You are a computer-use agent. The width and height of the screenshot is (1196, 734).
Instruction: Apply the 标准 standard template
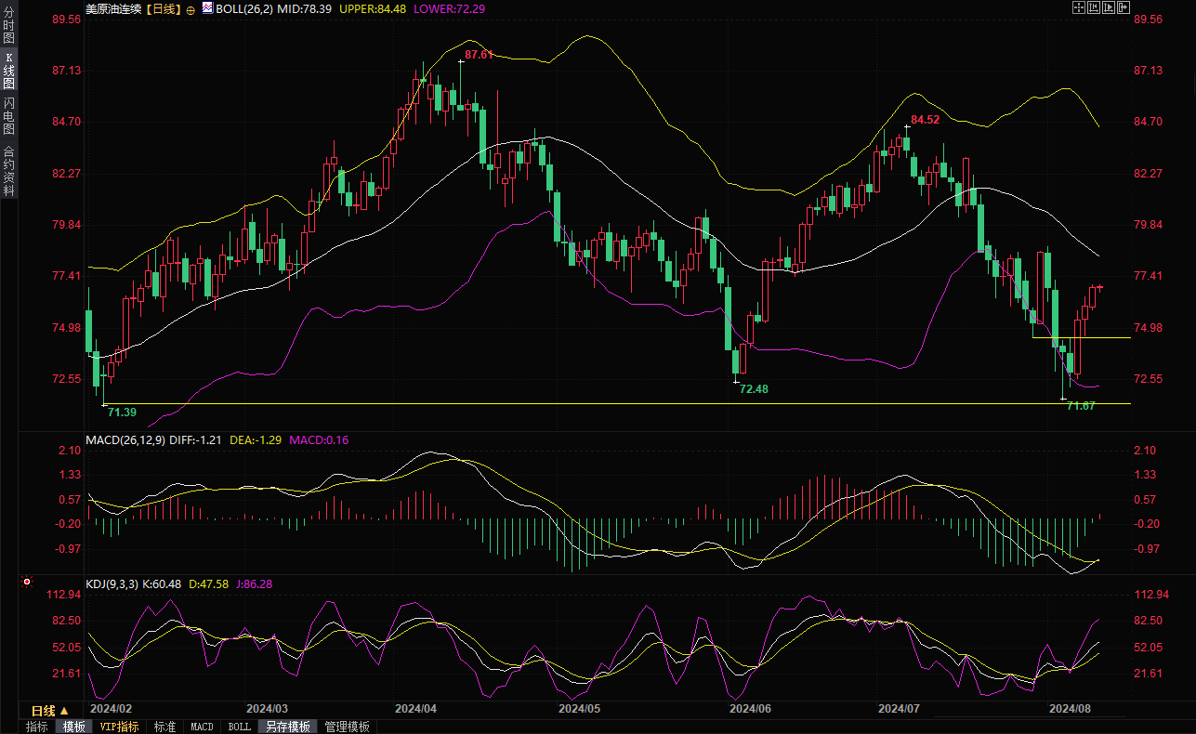pos(164,727)
